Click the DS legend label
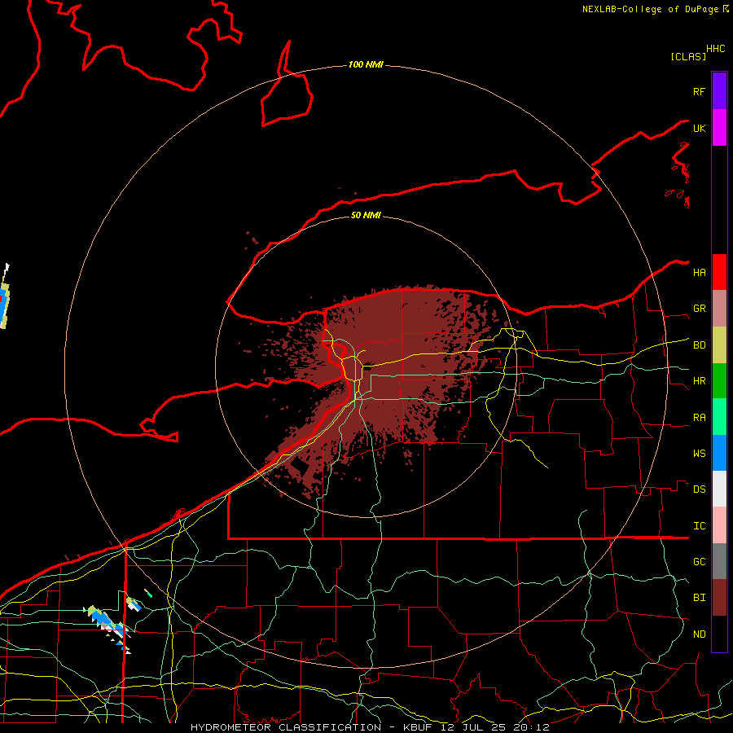The height and width of the screenshot is (733, 733). 700,489
